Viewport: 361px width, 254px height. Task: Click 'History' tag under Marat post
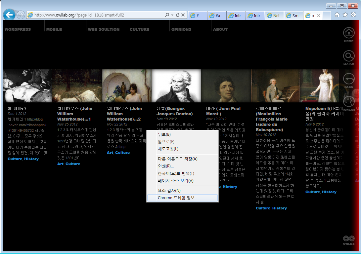(x=230, y=187)
